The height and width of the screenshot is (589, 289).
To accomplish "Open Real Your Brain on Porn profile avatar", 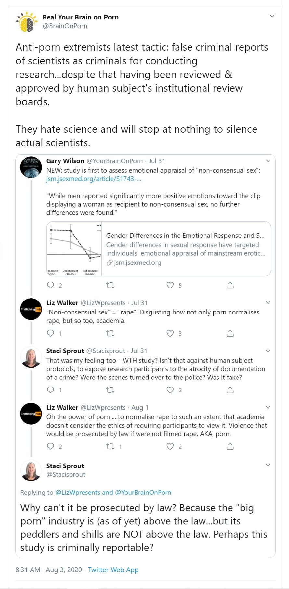I will 26,21.
